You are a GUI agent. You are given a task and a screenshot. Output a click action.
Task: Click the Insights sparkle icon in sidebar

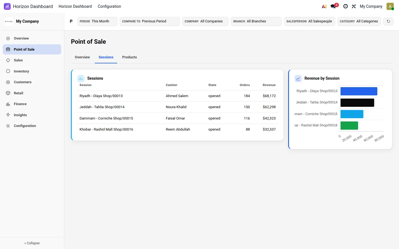(x=8, y=115)
